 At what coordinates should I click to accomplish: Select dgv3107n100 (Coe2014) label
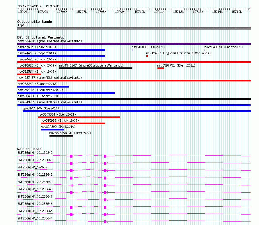tap(41, 108)
